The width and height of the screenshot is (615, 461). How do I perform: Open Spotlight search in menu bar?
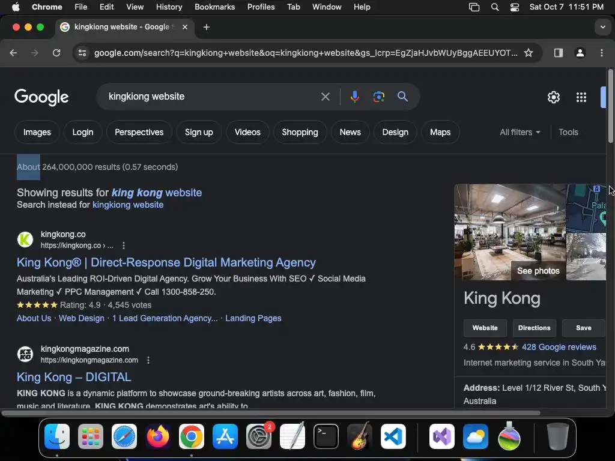click(495, 7)
